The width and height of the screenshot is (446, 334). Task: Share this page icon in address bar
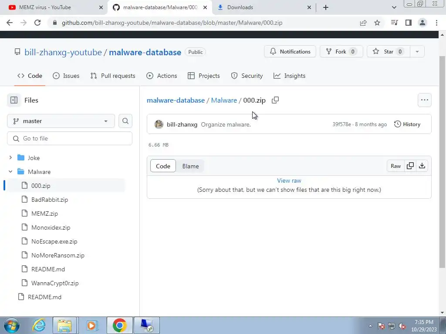pyautogui.click(x=363, y=23)
